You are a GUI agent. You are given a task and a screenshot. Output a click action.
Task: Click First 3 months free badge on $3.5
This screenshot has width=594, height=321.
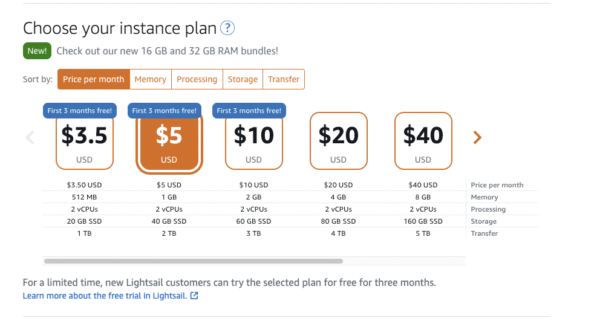point(80,111)
